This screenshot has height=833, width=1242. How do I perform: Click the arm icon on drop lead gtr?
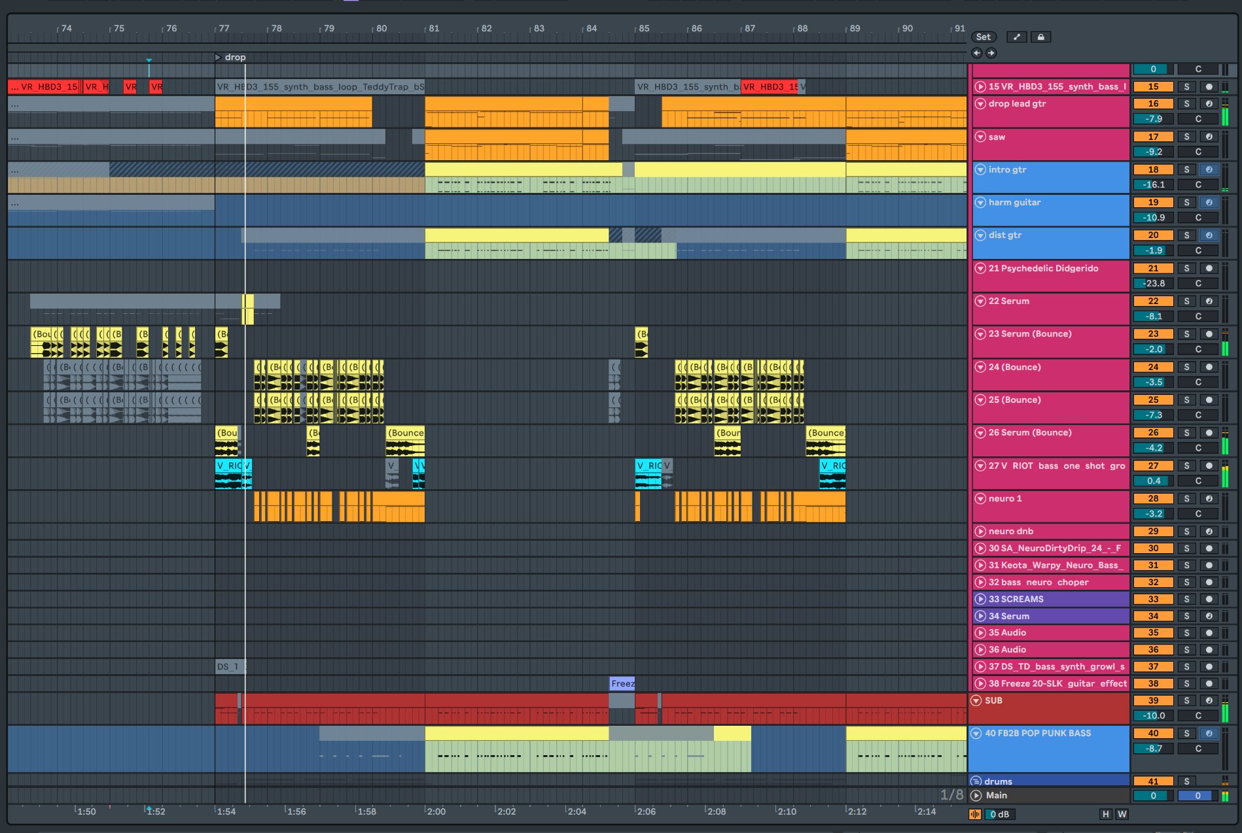tap(1209, 103)
